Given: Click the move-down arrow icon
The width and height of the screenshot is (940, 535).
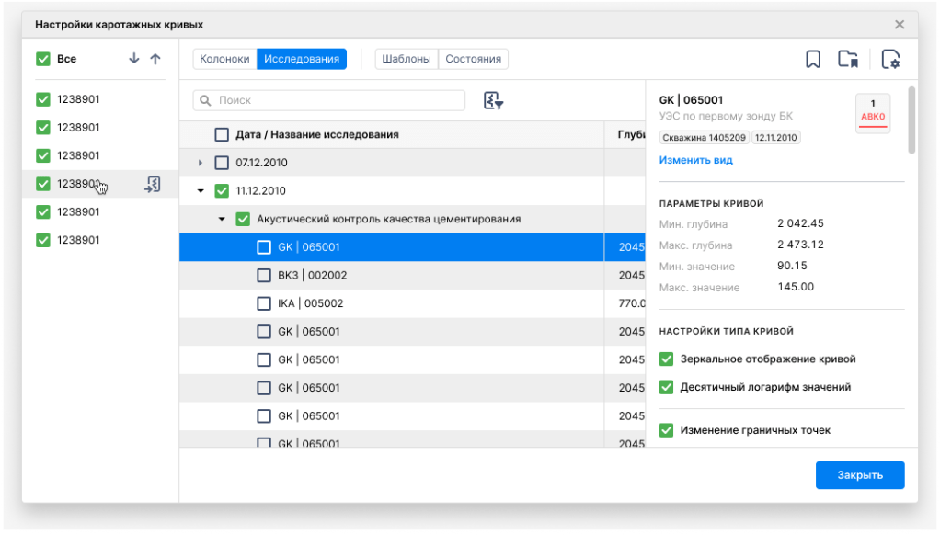Looking at the screenshot, I should tap(134, 59).
